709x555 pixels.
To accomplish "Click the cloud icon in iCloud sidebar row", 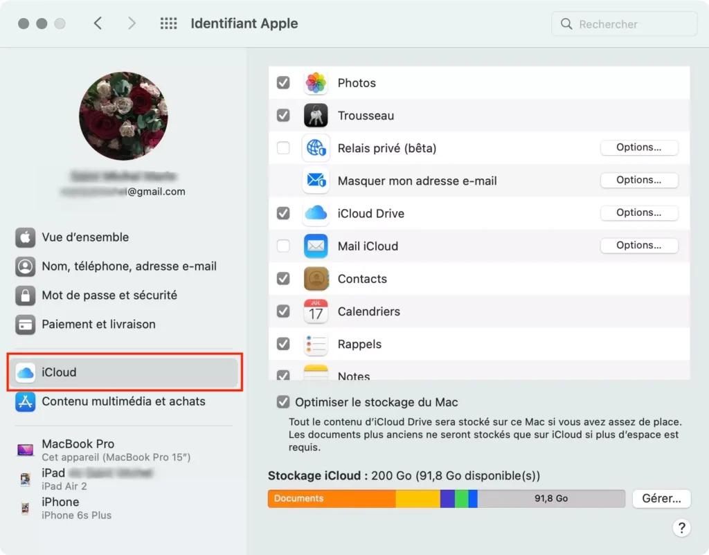I will [26, 372].
